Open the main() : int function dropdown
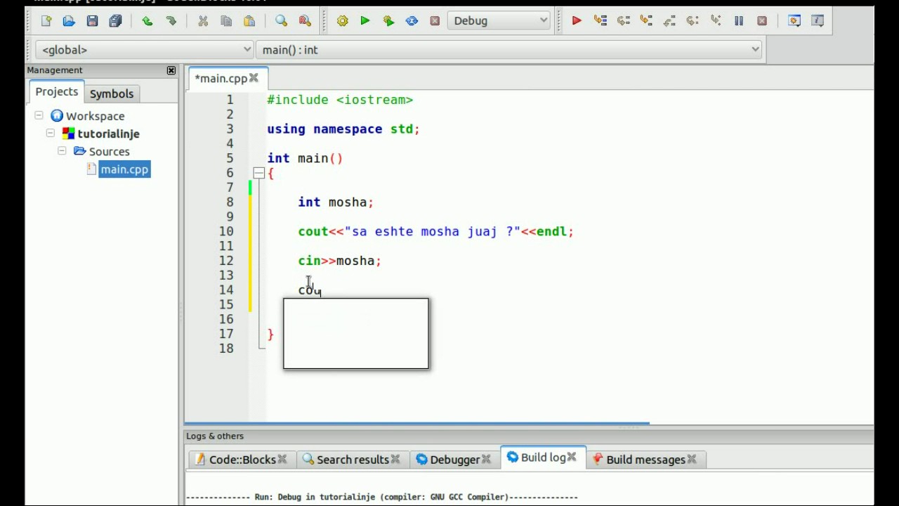This screenshot has width=899, height=506. click(x=509, y=50)
